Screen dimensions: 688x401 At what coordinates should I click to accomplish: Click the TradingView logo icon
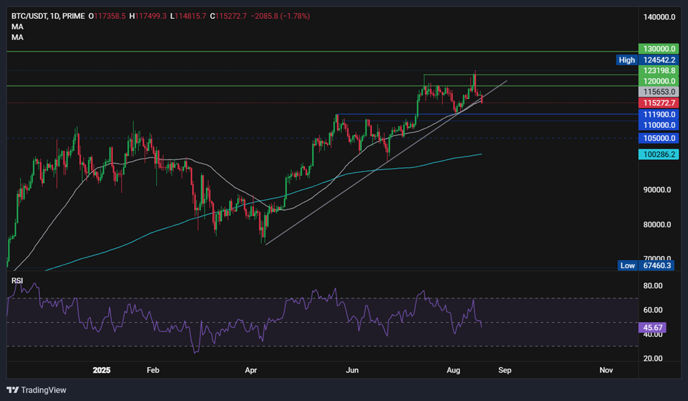pos(13,390)
